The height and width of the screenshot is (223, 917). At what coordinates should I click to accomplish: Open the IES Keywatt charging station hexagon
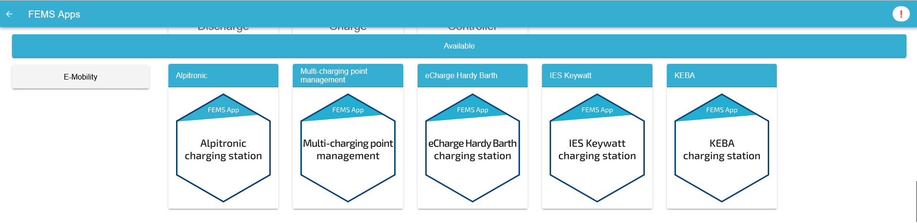(x=597, y=148)
